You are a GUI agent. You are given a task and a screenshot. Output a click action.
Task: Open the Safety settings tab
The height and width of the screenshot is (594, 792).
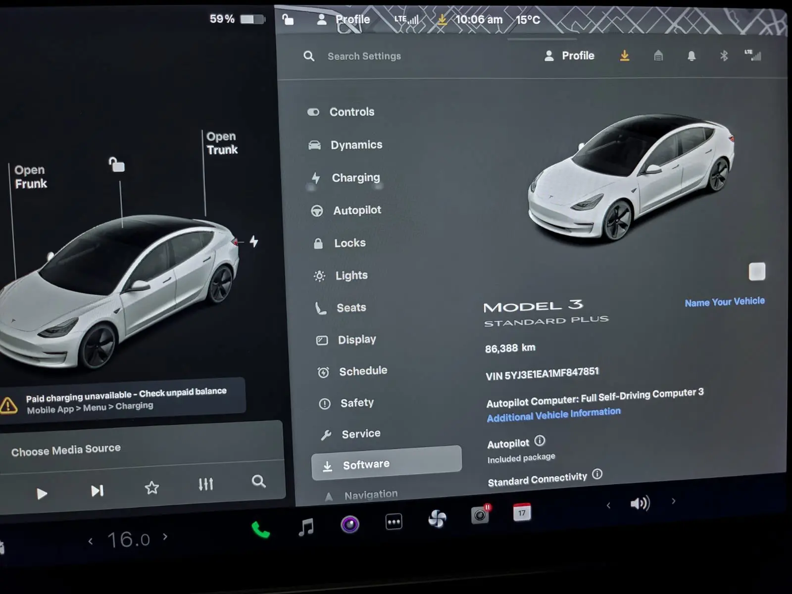click(x=357, y=403)
